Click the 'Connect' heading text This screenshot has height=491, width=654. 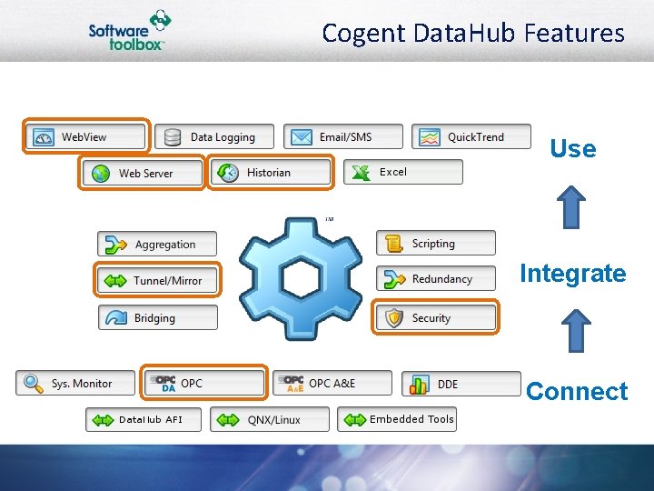pos(577,391)
